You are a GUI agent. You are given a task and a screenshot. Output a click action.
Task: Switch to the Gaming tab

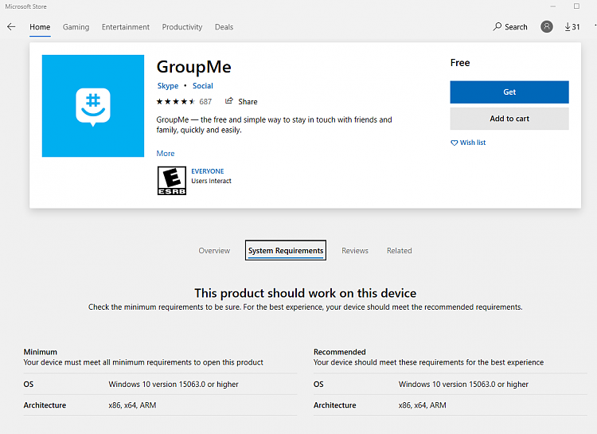click(76, 27)
